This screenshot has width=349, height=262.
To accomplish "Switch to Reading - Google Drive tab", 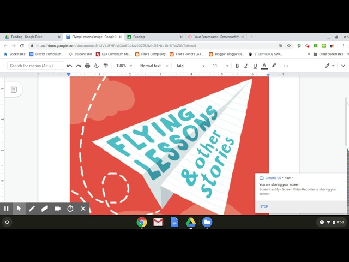I will coord(31,37).
